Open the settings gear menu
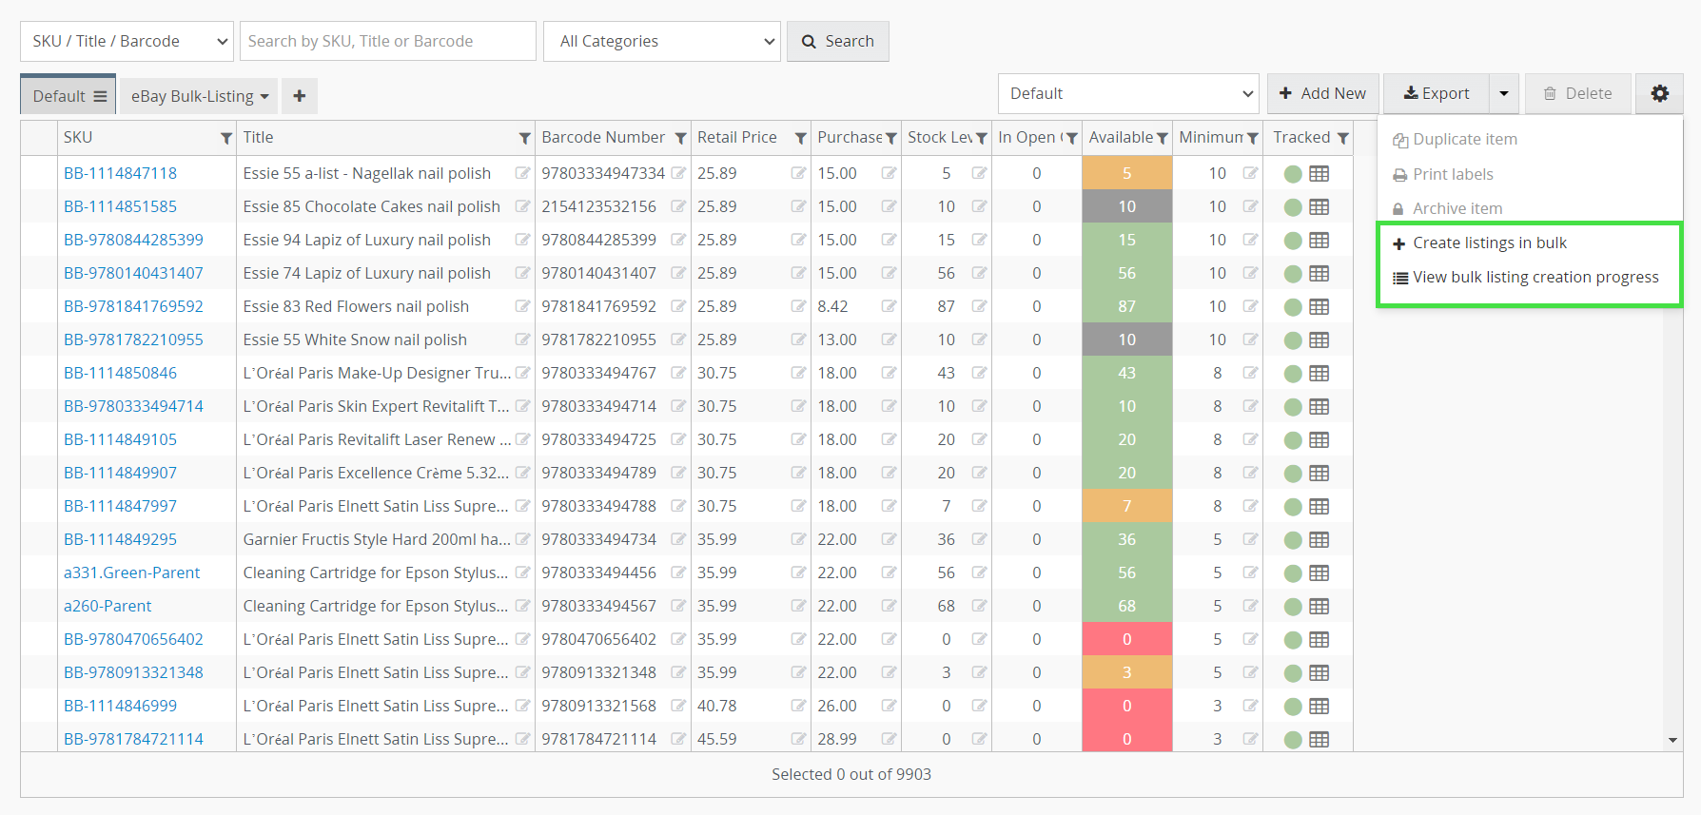The height and width of the screenshot is (815, 1701). (1659, 93)
